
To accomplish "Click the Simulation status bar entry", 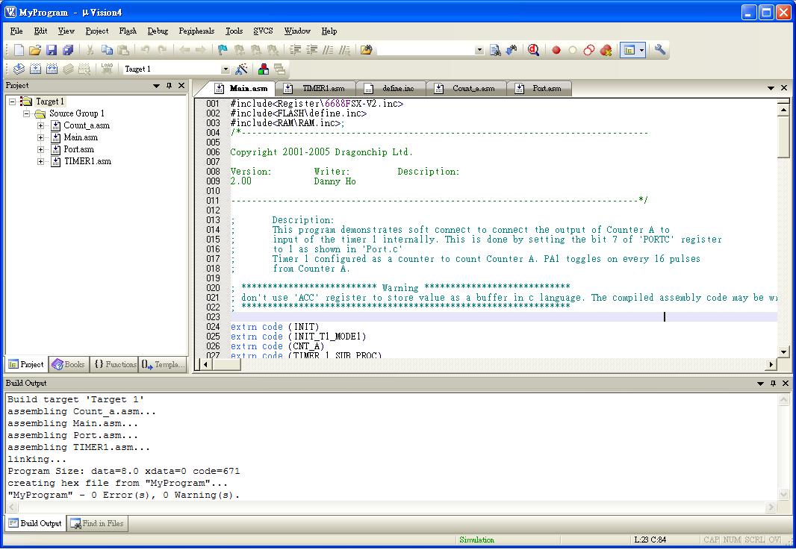I will click(x=476, y=540).
